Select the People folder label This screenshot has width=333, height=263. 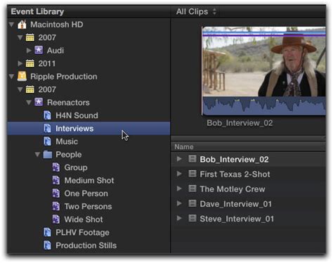pyautogui.click(x=69, y=155)
